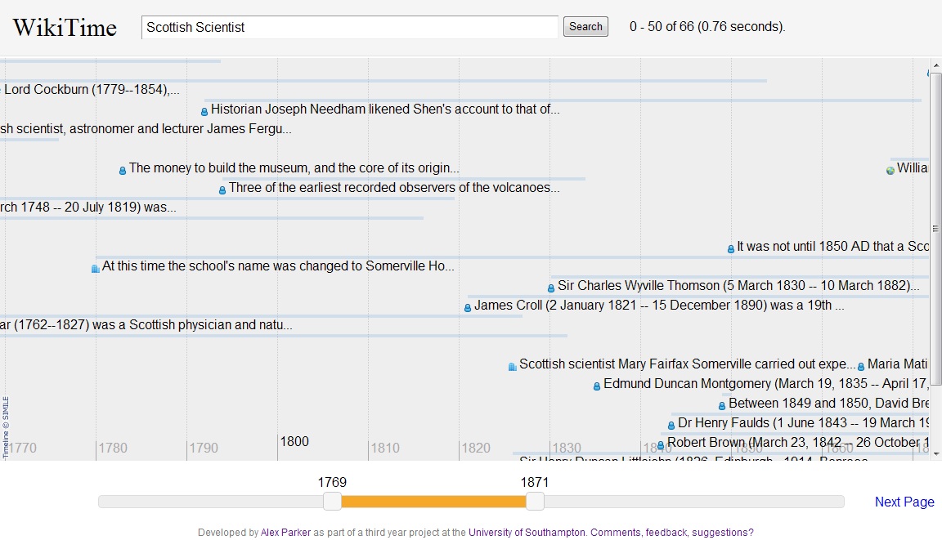The height and width of the screenshot is (540, 942).
Task: Click the WikiTime logo
Action: coord(65,28)
